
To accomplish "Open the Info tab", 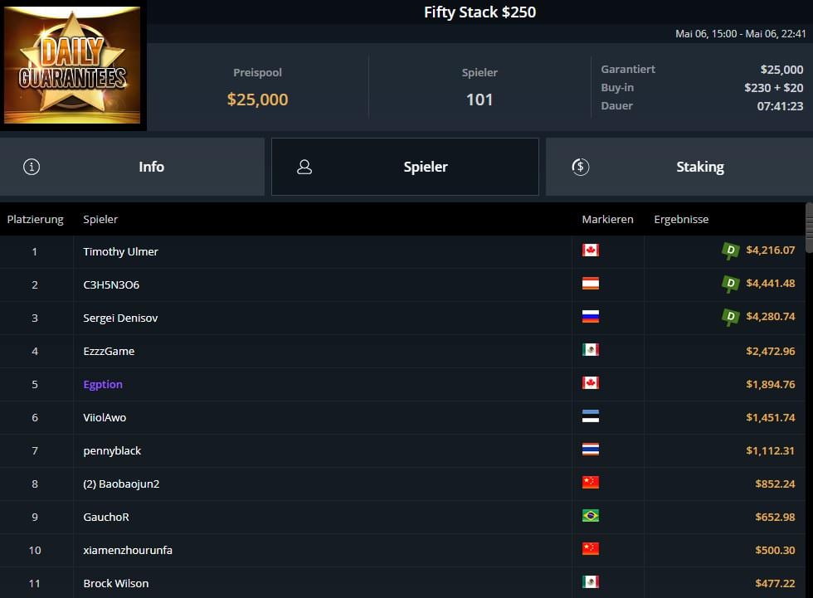I will tap(132, 167).
